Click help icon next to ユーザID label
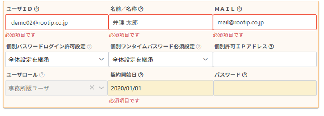324x116 pixels. click(37, 9)
